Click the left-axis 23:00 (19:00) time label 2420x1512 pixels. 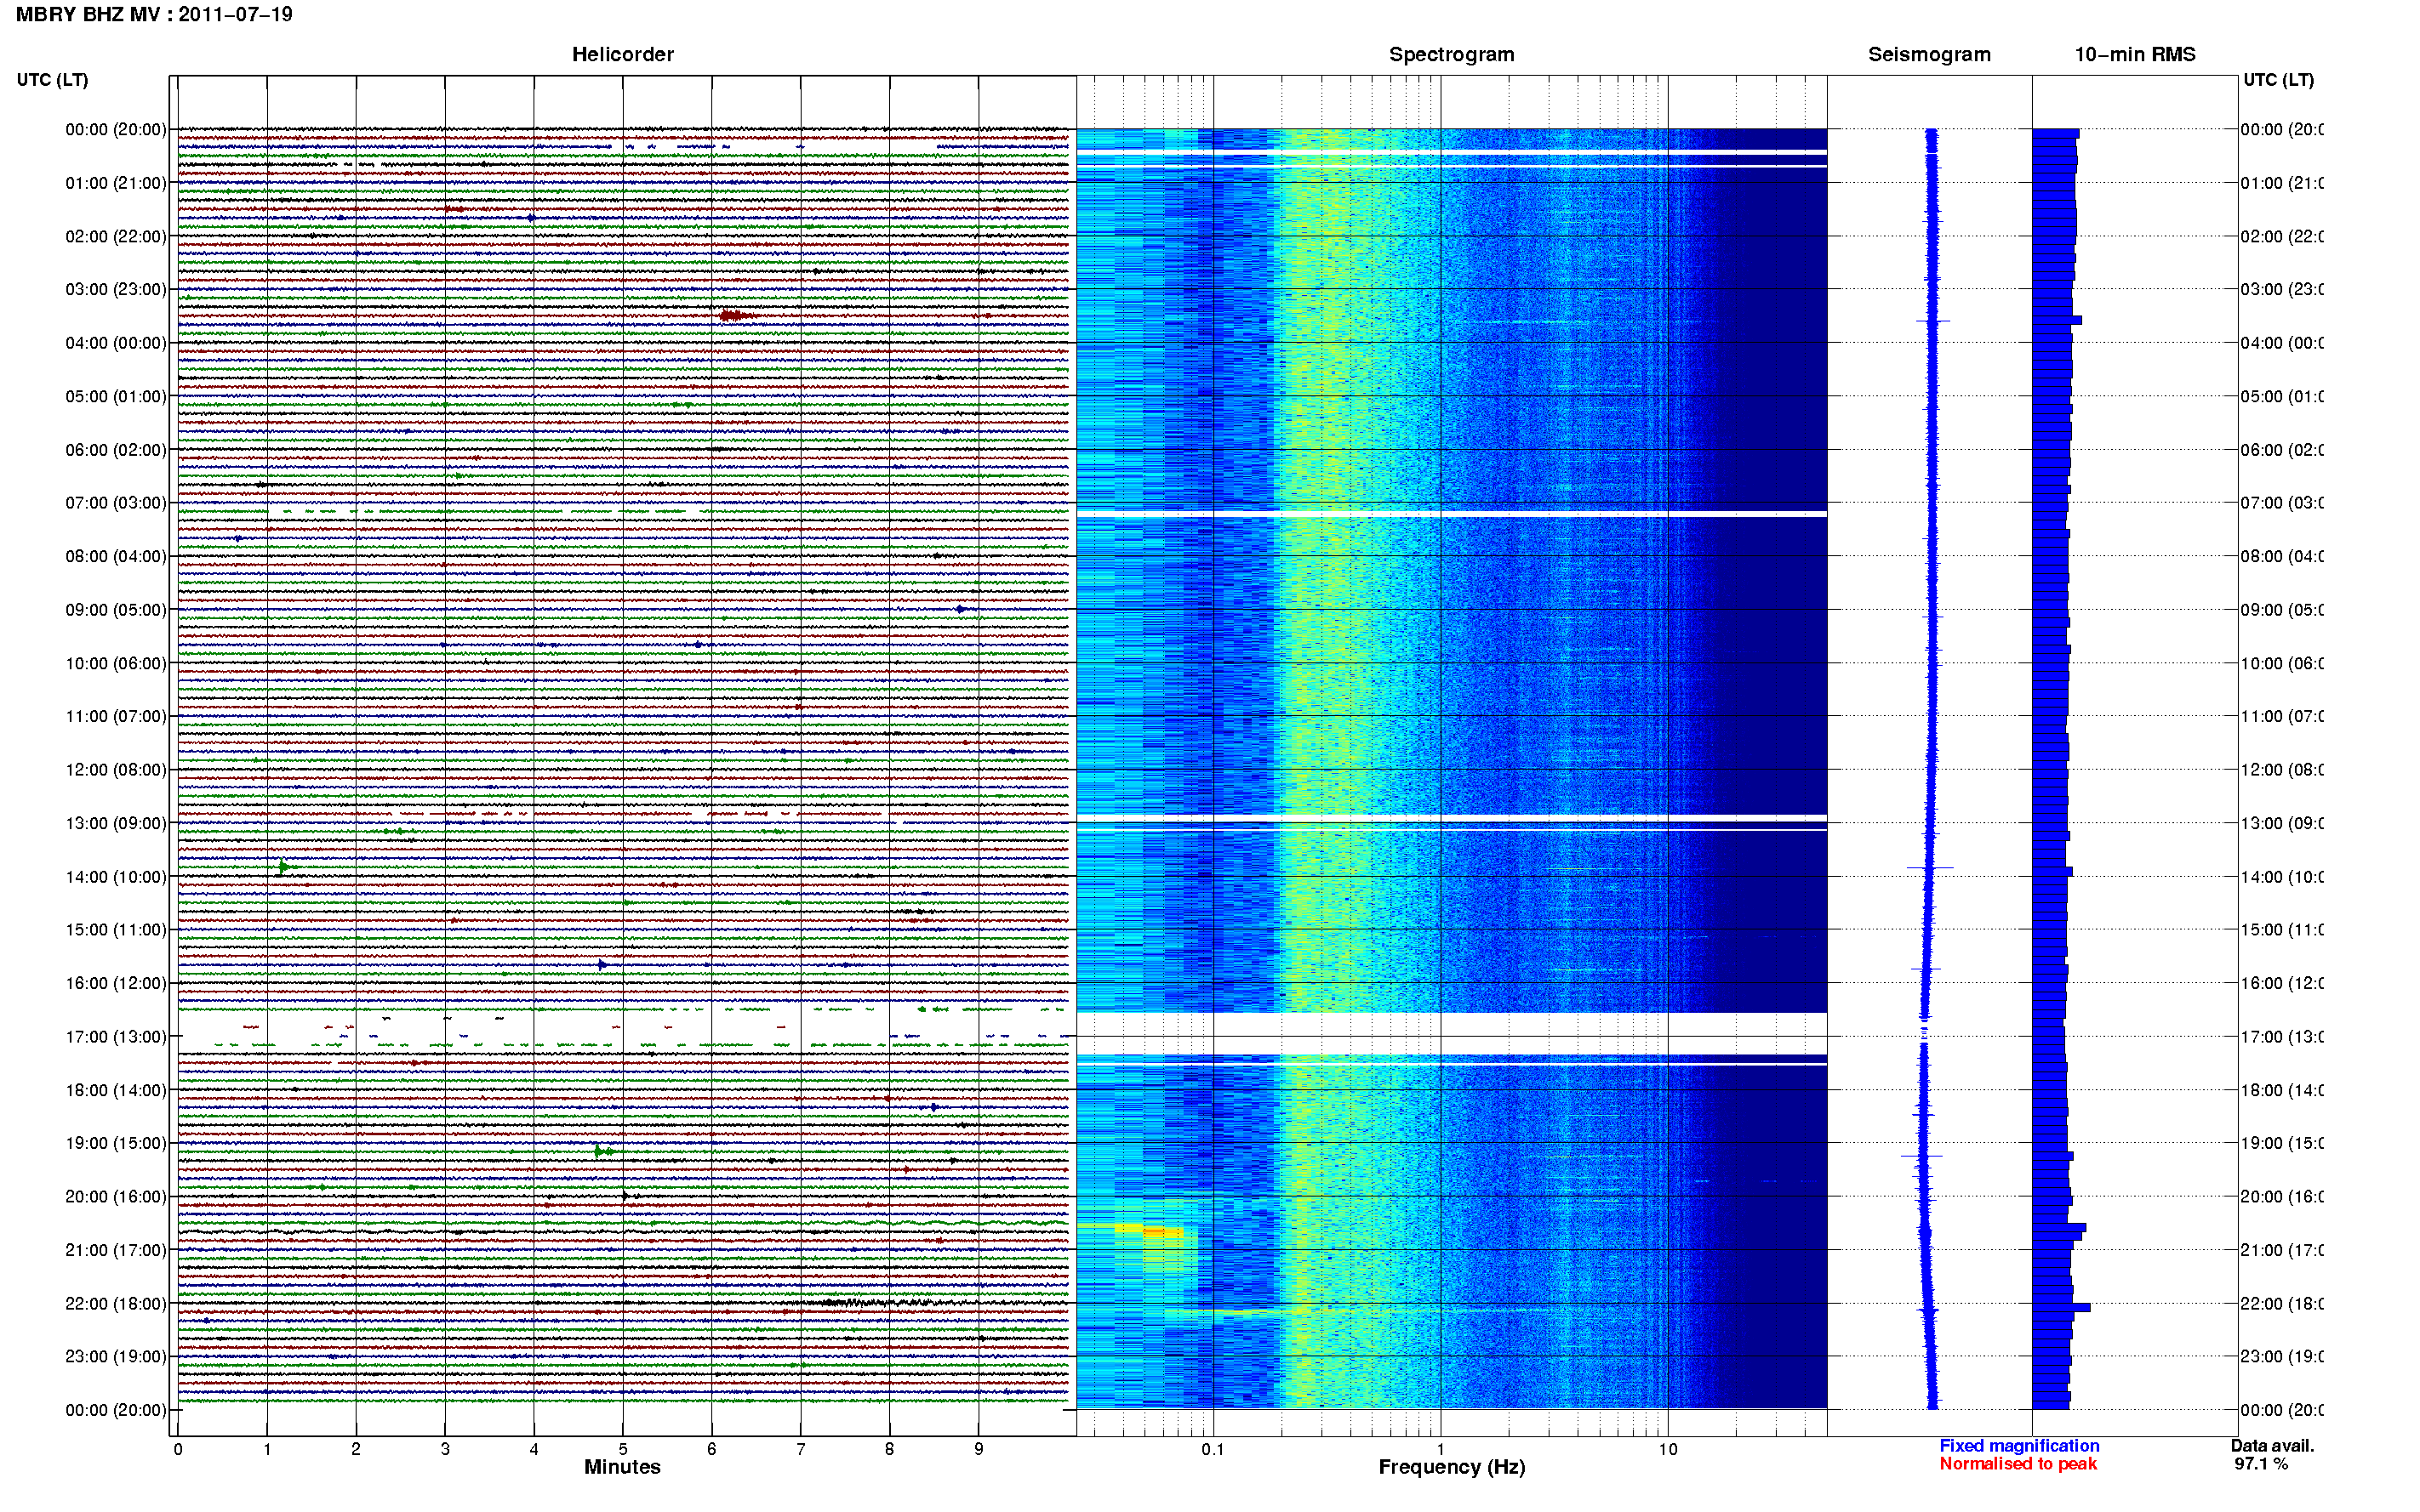coord(116,1357)
